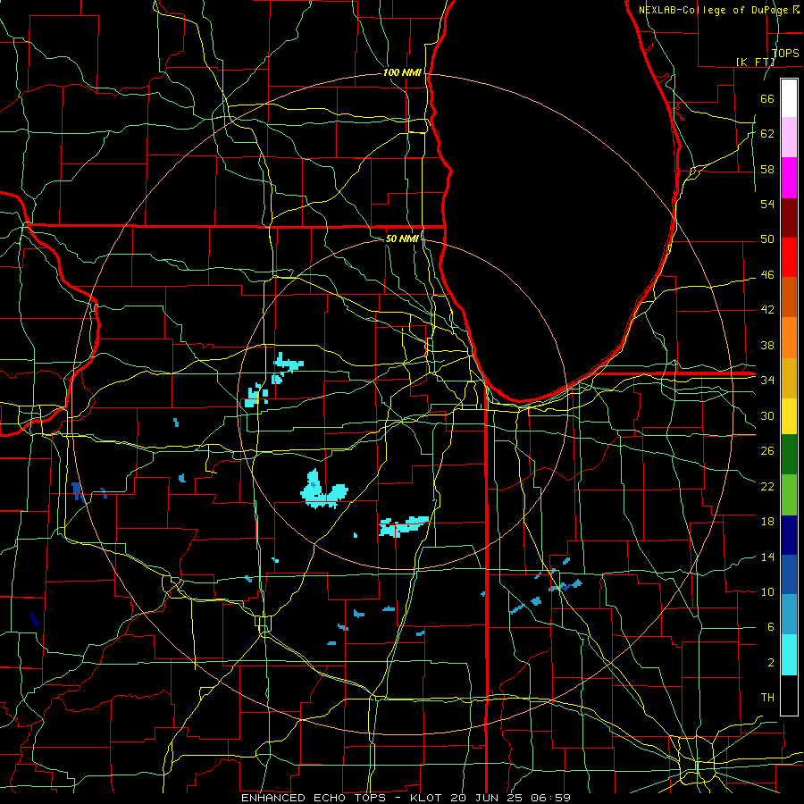804x804 pixels.
Task: Click the '06:59' timestamp
Action: (x=552, y=798)
